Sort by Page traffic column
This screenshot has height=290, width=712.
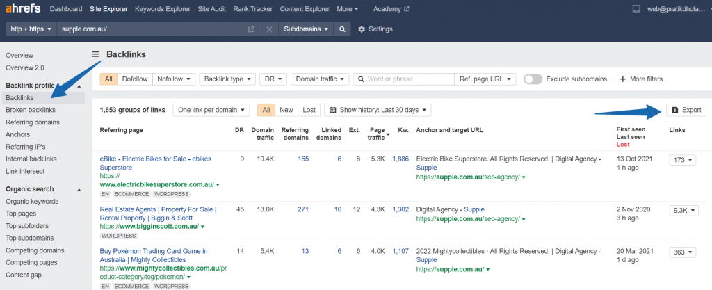click(379, 134)
